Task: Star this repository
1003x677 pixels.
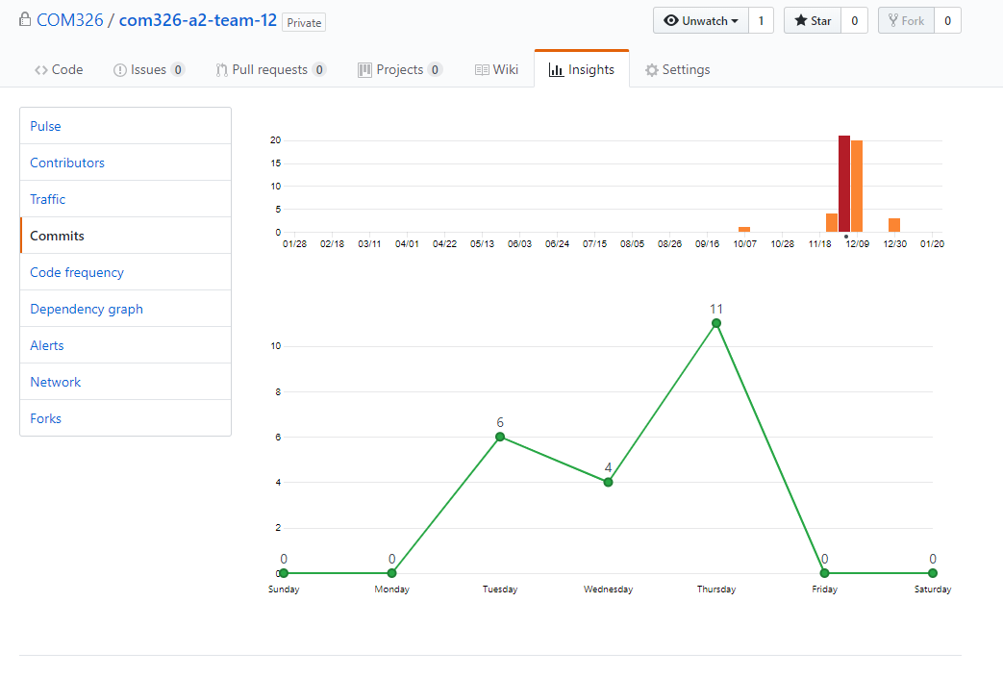Action: [813, 19]
